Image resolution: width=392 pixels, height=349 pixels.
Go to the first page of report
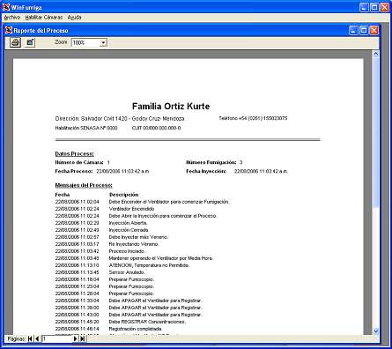tap(30, 338)
